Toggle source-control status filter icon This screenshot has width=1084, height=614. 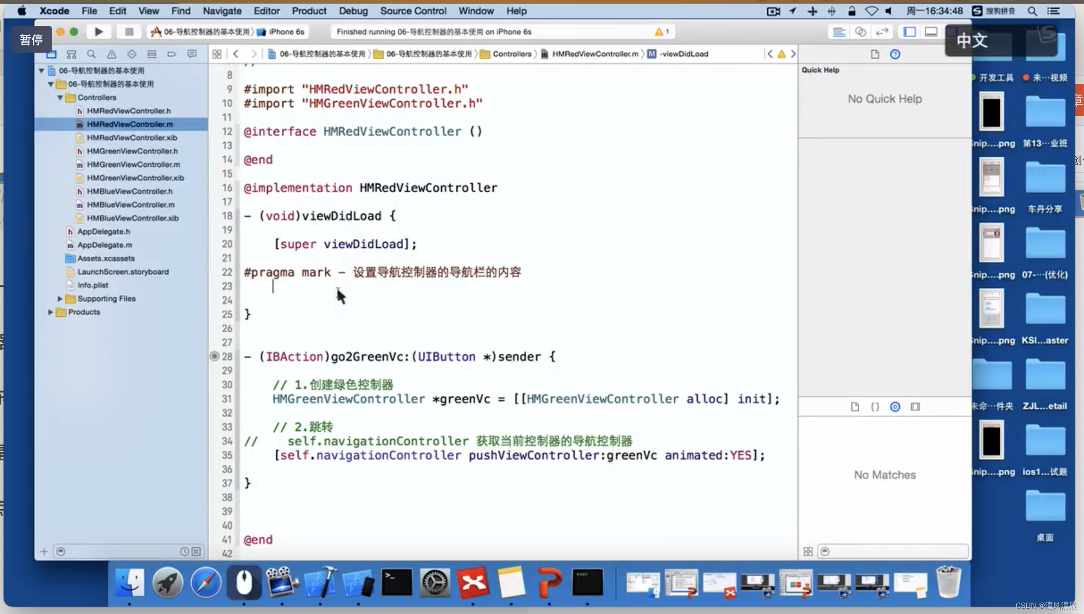pos(196,552)
